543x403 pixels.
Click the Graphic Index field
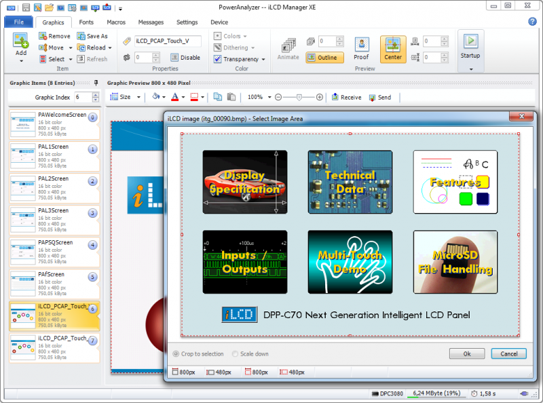[x=83, y=97]
